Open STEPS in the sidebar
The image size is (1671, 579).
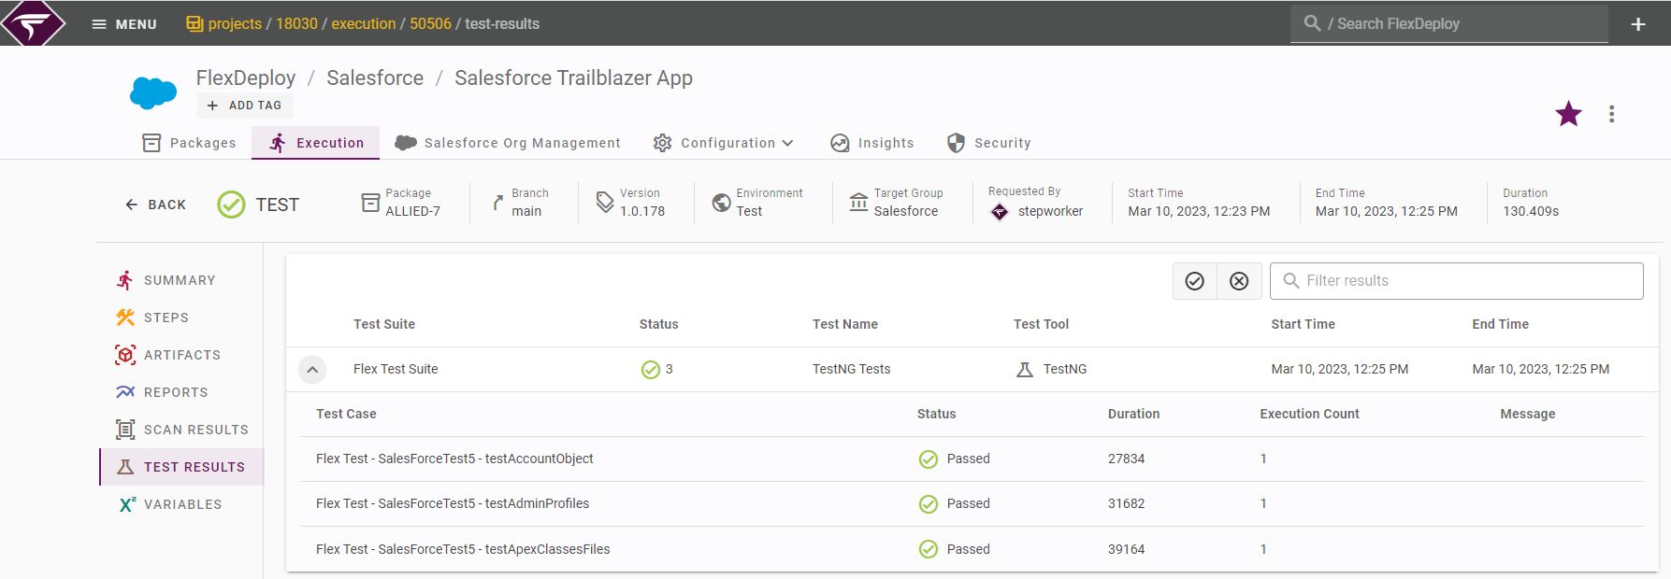pos(180,318)
